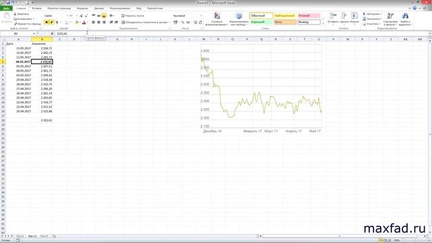Click the insert new worksheet tab icon

54,236
